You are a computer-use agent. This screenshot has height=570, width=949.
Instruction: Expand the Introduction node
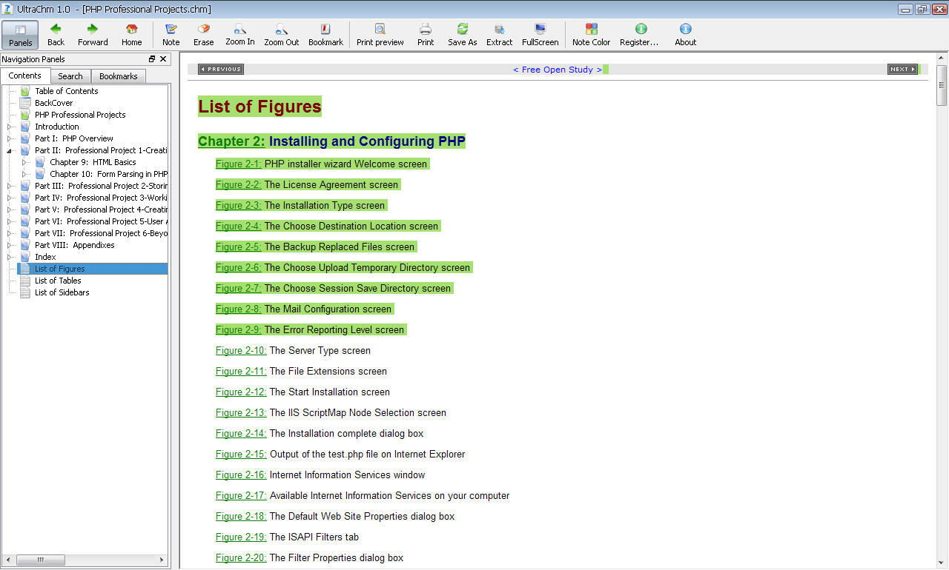[x=10, y=127]
